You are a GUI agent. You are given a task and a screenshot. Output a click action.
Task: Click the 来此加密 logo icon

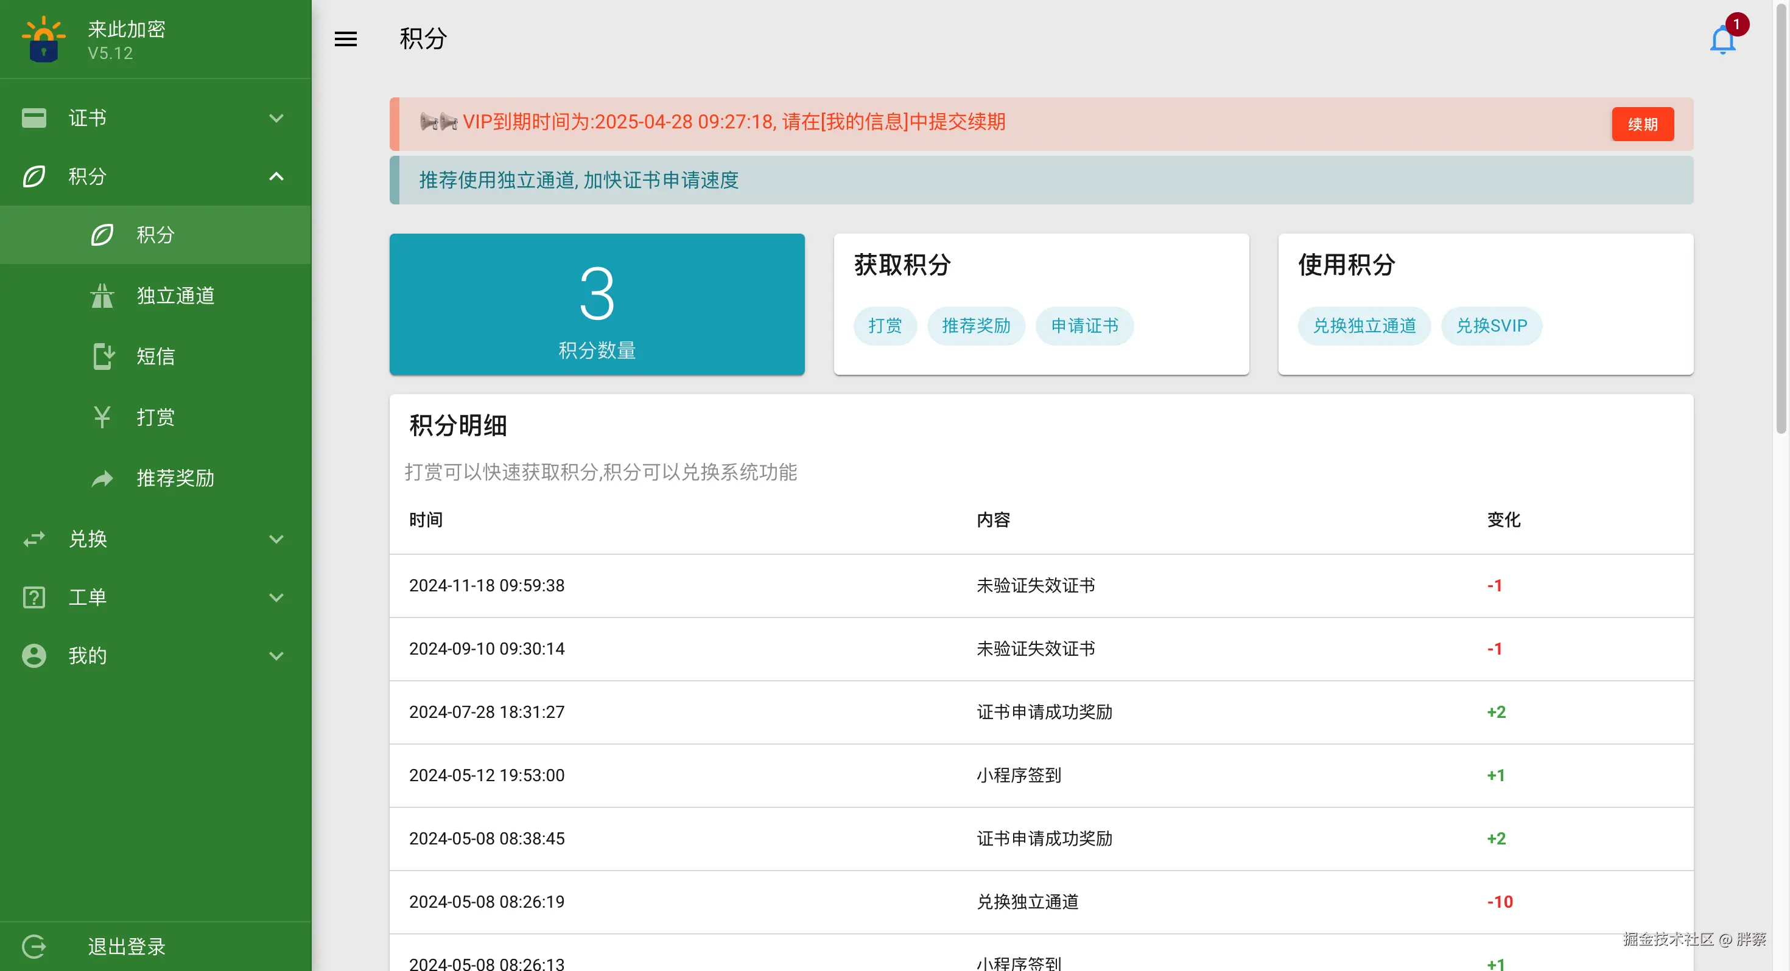click(43, 40)
